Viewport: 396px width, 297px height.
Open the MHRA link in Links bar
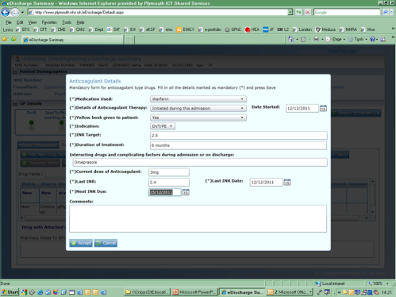click(348, 29)
